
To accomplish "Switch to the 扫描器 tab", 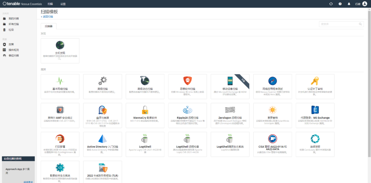I will click(x=48, y=26).
